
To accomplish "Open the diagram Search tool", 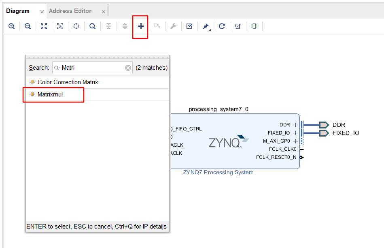I will click(92, 26).
